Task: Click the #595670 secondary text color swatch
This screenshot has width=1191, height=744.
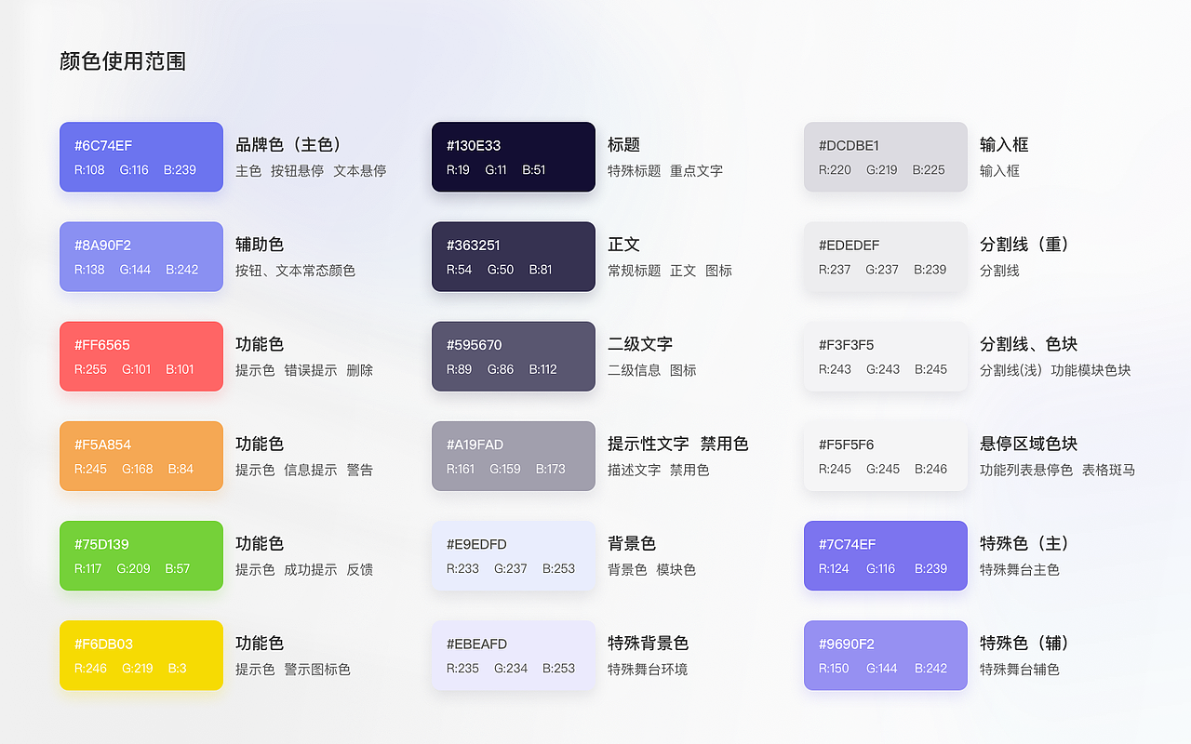Action: point(513,356)
